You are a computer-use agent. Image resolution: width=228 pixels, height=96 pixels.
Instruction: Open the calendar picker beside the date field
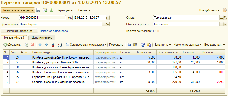point(108,18)
